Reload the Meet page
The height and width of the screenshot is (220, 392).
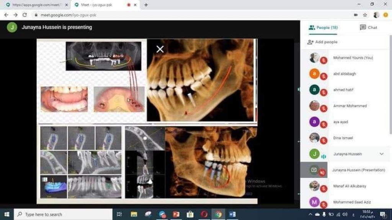pos(25,15)
